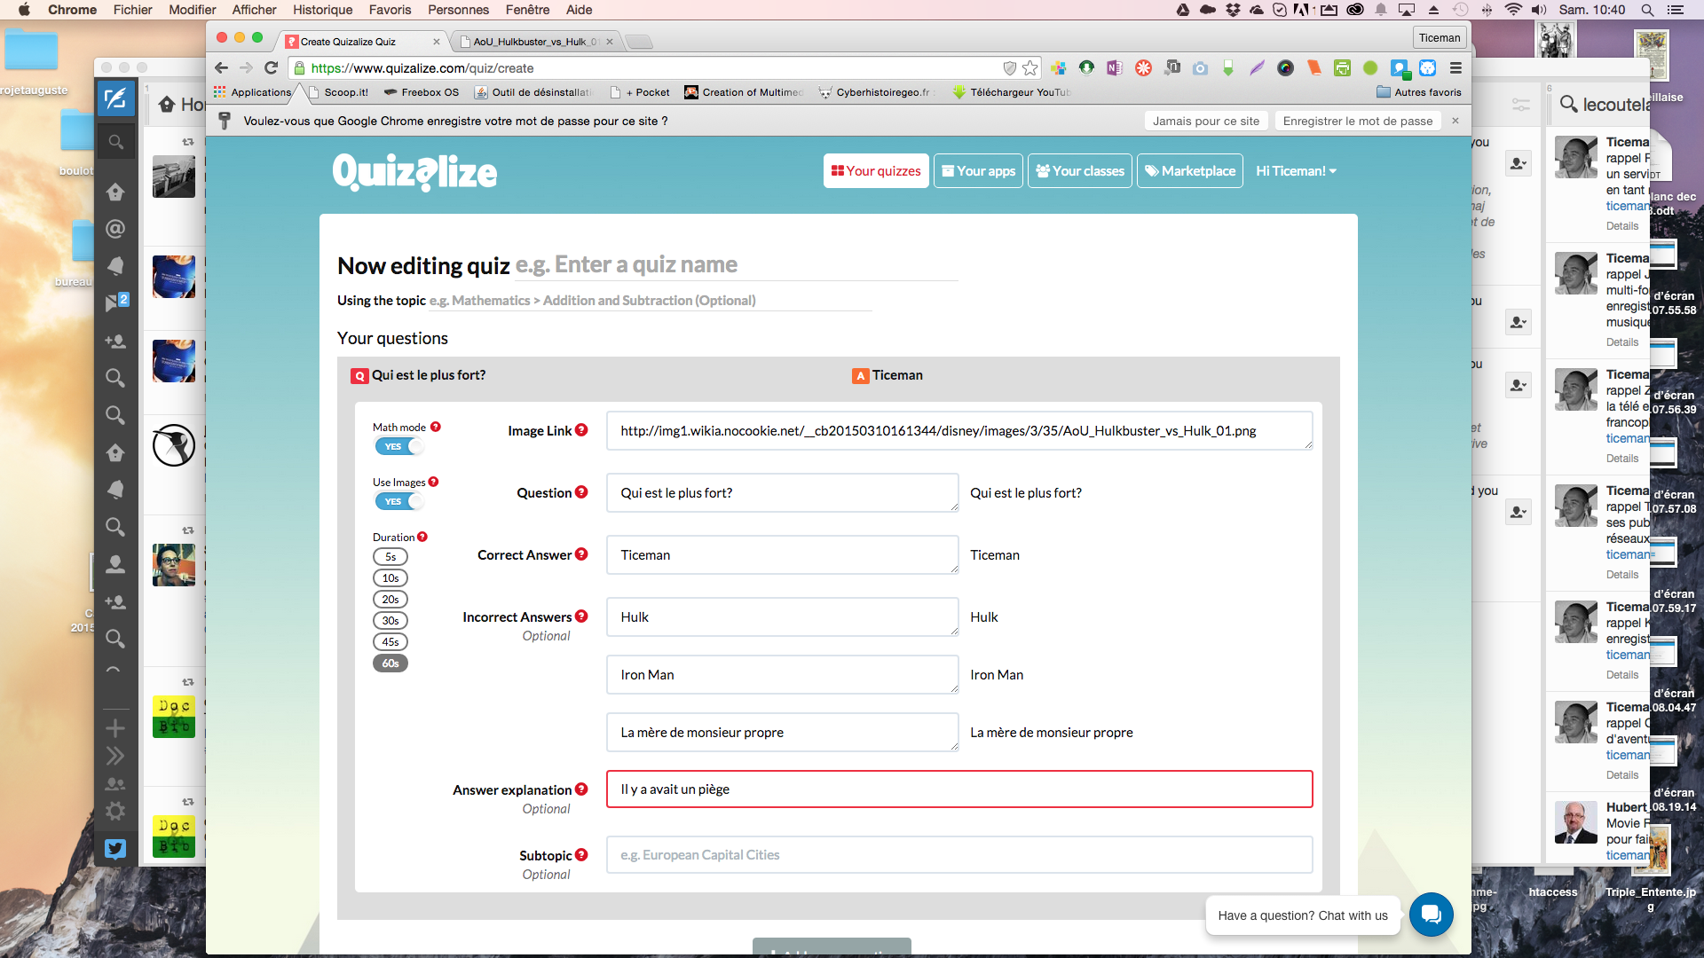Click Your classes button
The width and height of the screenshot is (1704, 958).
pyautogui.click(x=1079, y=171)
